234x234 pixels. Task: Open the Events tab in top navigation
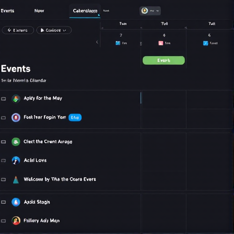click(7, 11)
